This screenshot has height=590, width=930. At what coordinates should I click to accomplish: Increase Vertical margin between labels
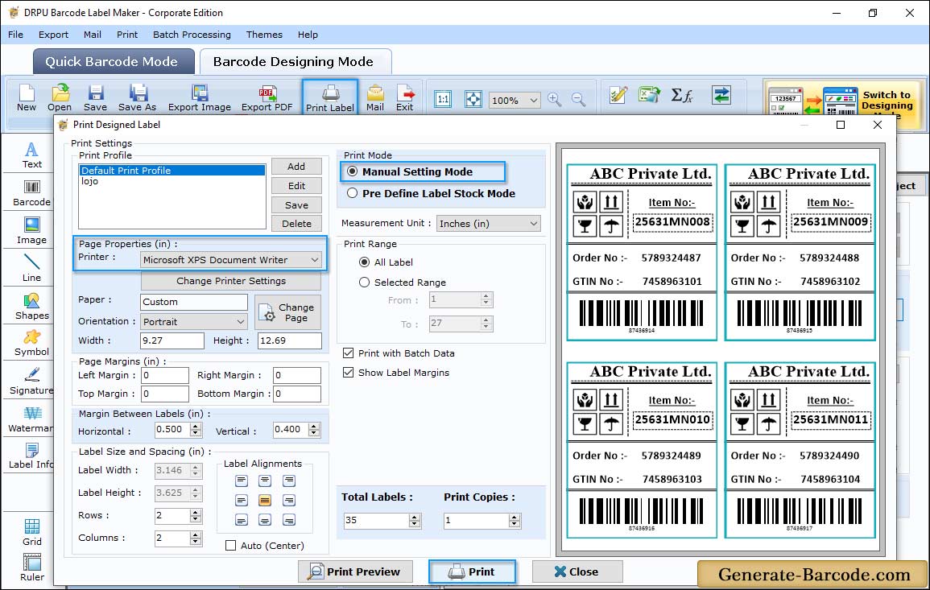point(314,426)
